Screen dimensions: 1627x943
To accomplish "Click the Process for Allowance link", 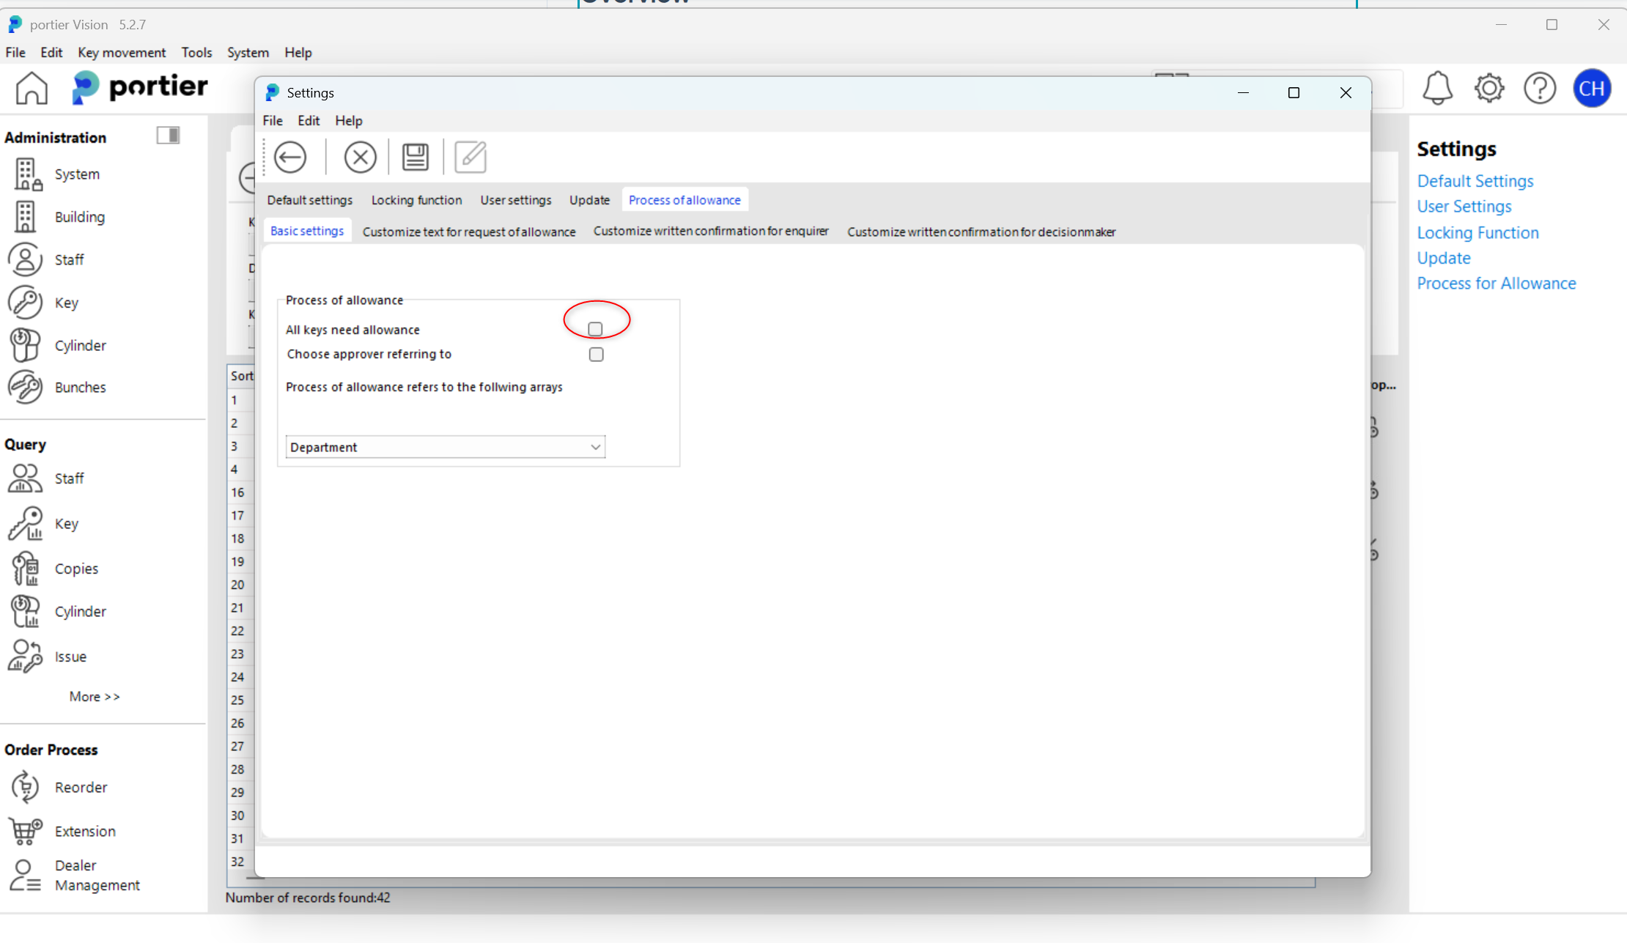I will (x=1496, y=284).
